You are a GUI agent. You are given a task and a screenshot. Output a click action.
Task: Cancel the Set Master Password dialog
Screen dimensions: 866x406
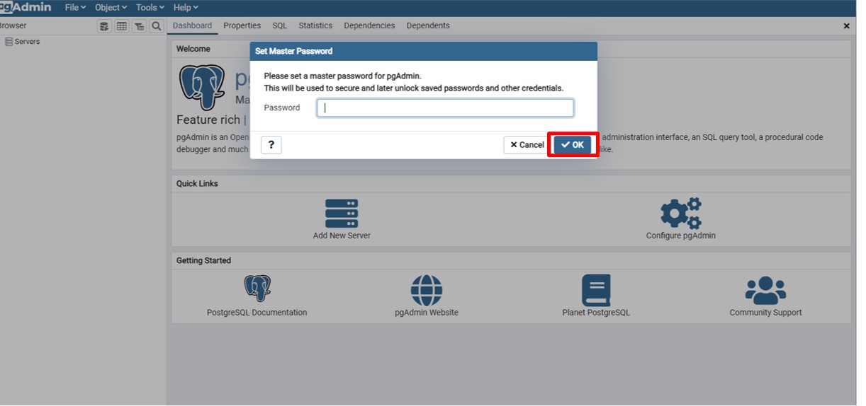527,145
